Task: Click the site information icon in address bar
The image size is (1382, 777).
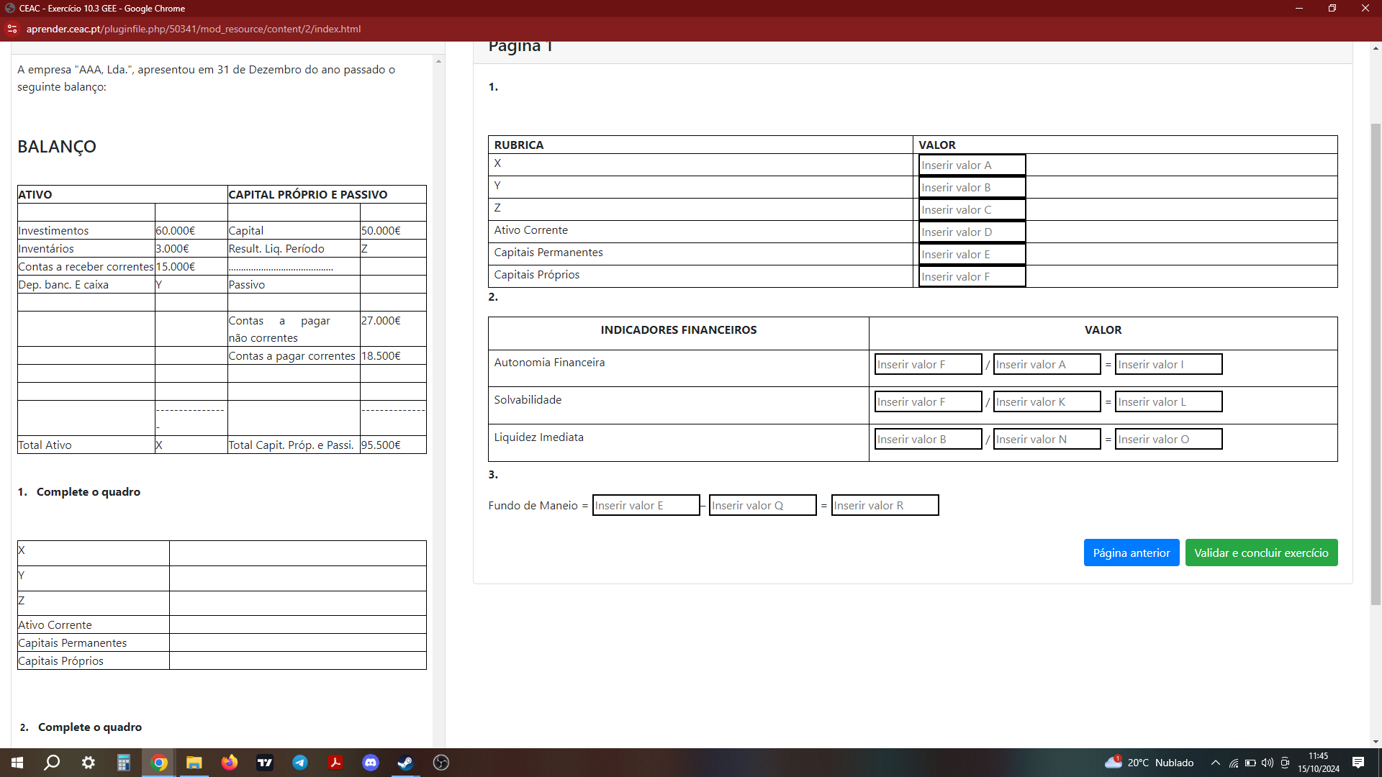Action: pyautogui.click(x=12, y=29)
